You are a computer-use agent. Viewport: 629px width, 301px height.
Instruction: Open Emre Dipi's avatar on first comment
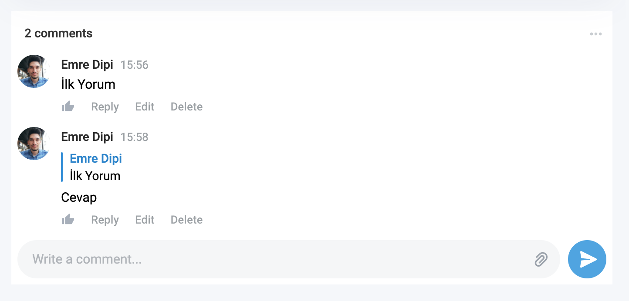click(34, 71)
